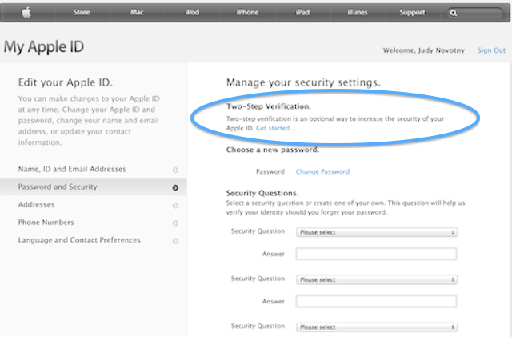Open the Store menu item
The width and height of the screenshot is (512, 337).
pos(82,13)
